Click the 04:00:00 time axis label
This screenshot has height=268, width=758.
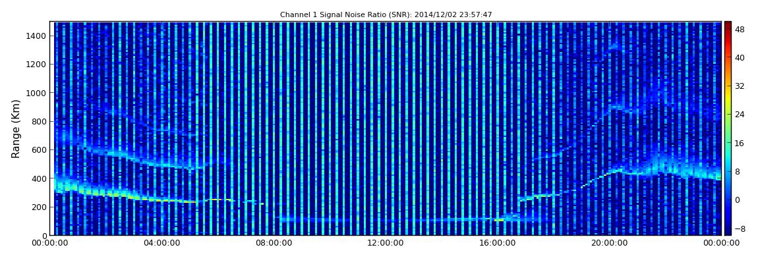pyautogui.click(x=163, y=244)
